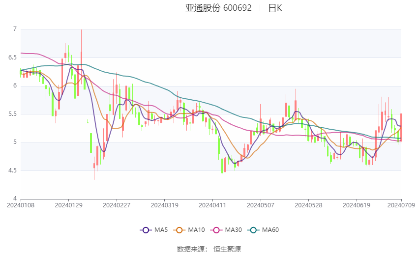Click x-axis date label 20240129

[68, 205]
